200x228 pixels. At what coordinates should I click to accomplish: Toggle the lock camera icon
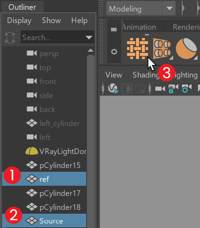[x=173, y=88]
